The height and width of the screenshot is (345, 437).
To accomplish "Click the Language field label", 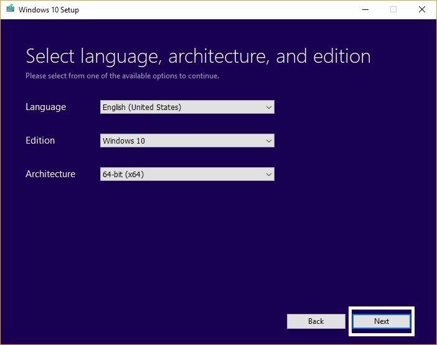I will 45,107.
